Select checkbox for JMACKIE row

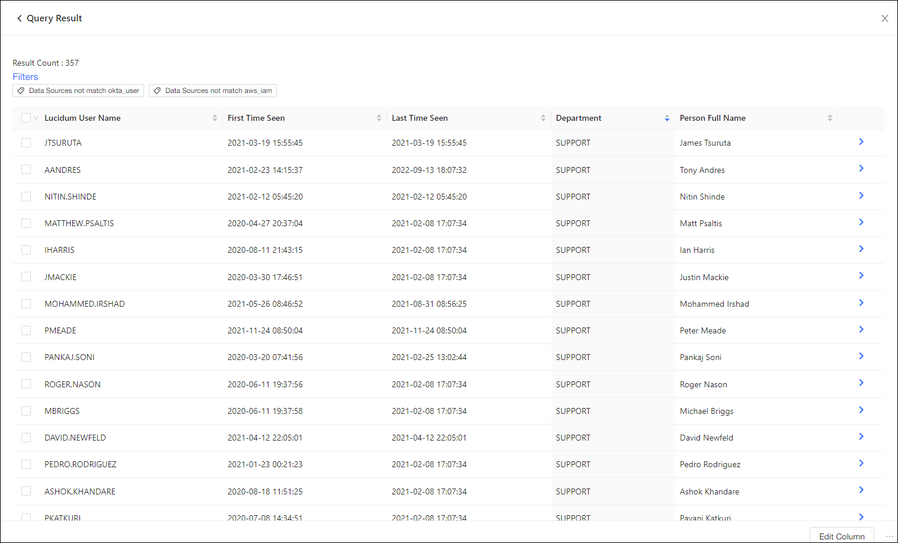[26, 277]
